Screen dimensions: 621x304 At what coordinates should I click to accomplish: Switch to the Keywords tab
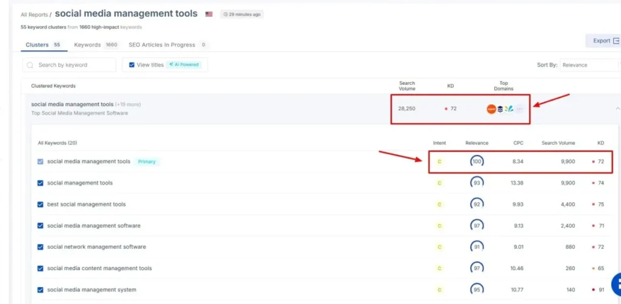tap(95, 45)
